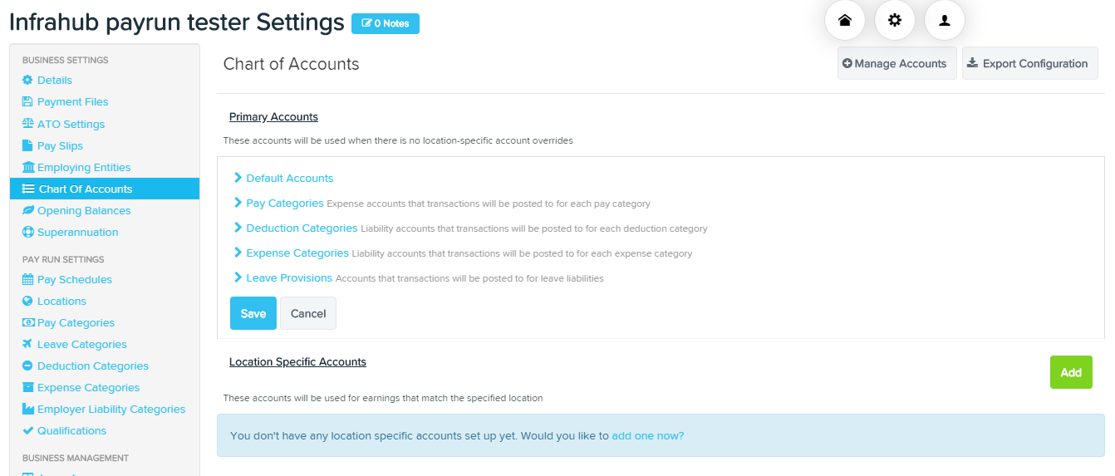The height and width of the screenshot is (476, 1115).
Task: Click the ATO Settings scales icon
Action: (x=27, y=124)
